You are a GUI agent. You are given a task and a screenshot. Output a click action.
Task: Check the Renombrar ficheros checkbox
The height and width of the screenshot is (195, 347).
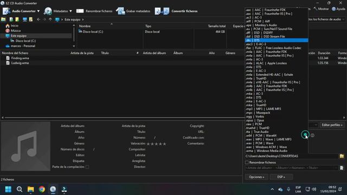[x=247, y=162]
